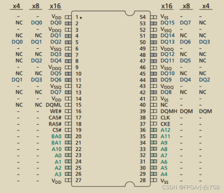
Task: Click pin number 27 on the chip
Action: (78, 180)
